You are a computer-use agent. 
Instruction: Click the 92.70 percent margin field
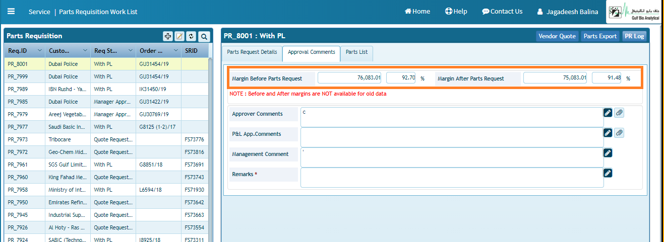pyautogui.click(x=401, y=78)
